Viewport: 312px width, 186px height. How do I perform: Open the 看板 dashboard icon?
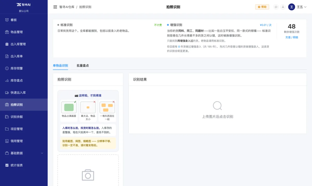[7, 20]
